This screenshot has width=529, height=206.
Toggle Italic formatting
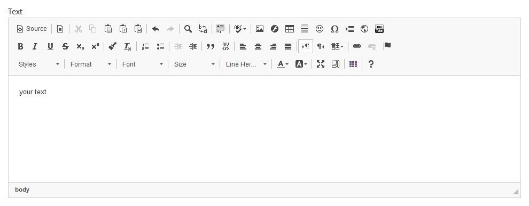[35, 46]
